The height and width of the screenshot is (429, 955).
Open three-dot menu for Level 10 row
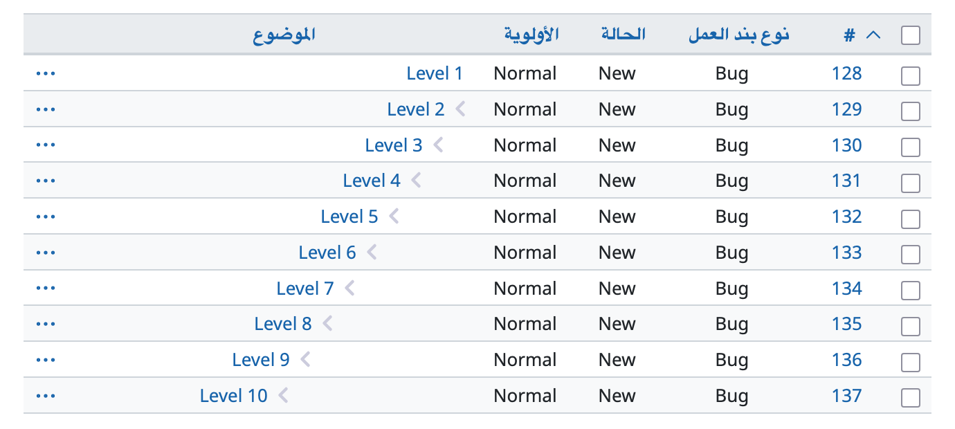(x=46, y=396)
